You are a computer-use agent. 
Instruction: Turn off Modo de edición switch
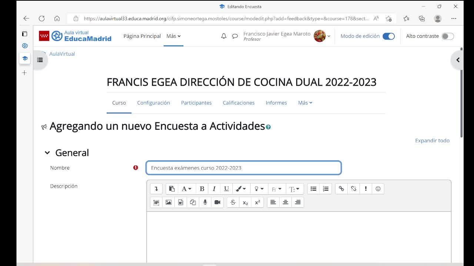[388, 36]
